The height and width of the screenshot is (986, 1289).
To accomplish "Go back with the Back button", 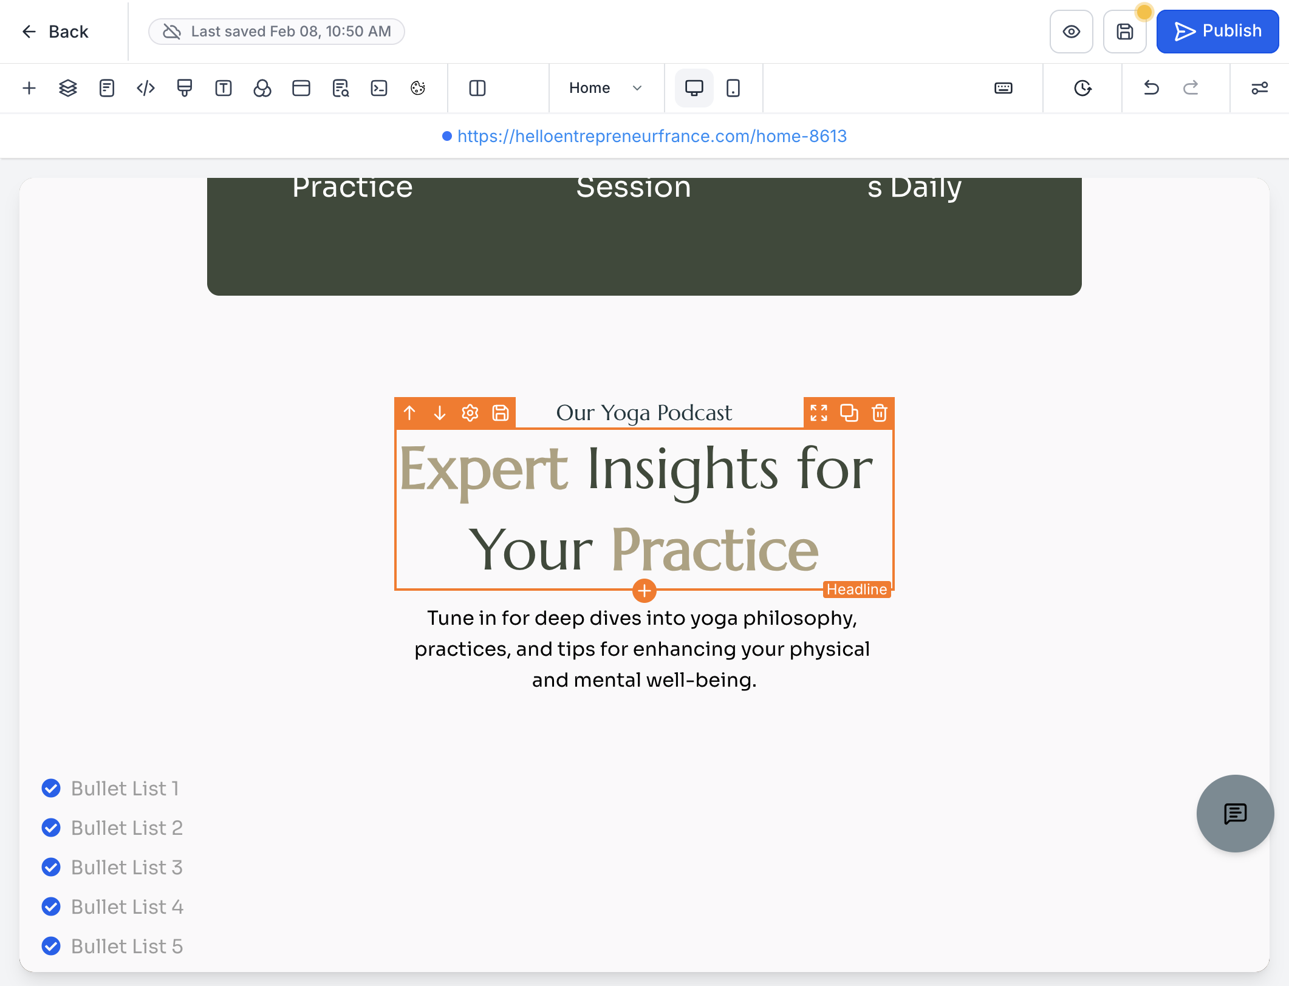I will (x=55, y=32).
